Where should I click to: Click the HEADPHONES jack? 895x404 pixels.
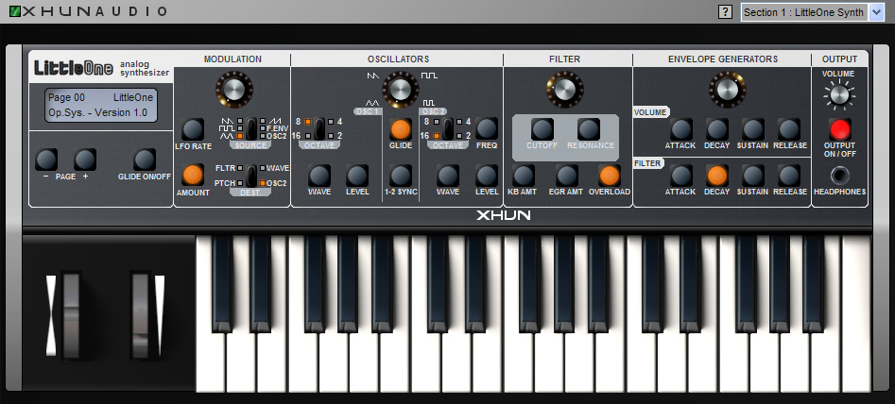pos(839,175)
